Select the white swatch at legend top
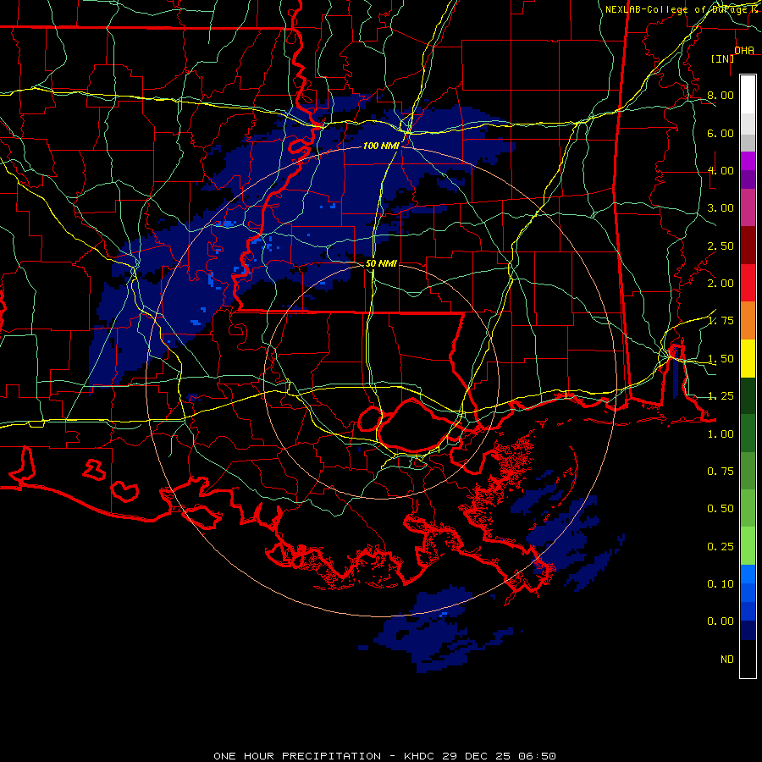 [748, 94]
